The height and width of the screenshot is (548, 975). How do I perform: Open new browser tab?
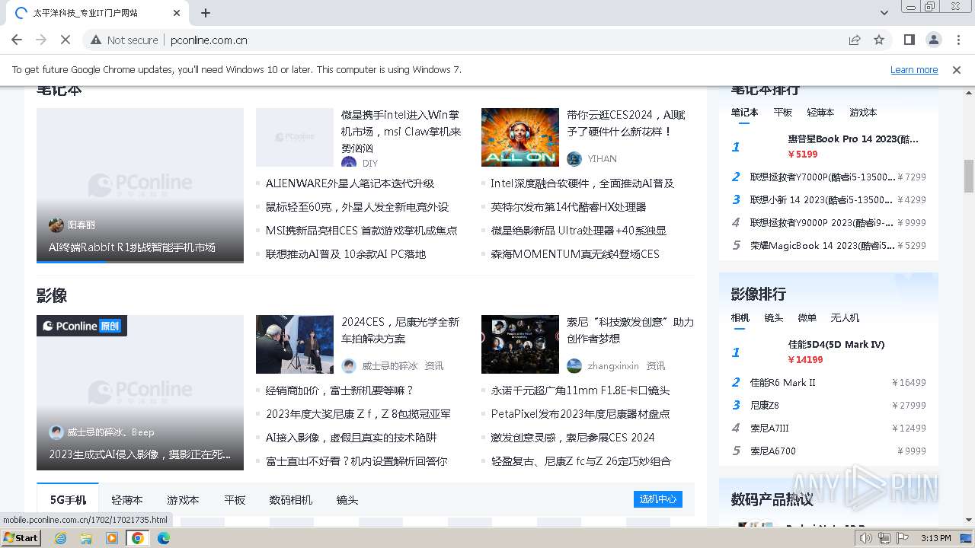tap(206, 13)
